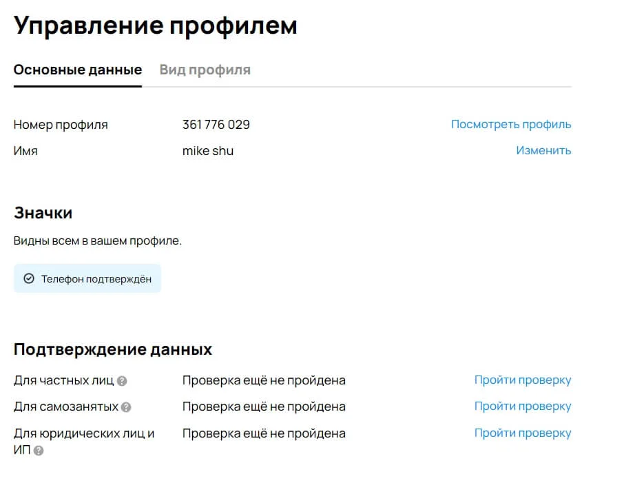Click the help icon after "ИП"
This screenshot has height=483, width=624.
coord(39,451)
